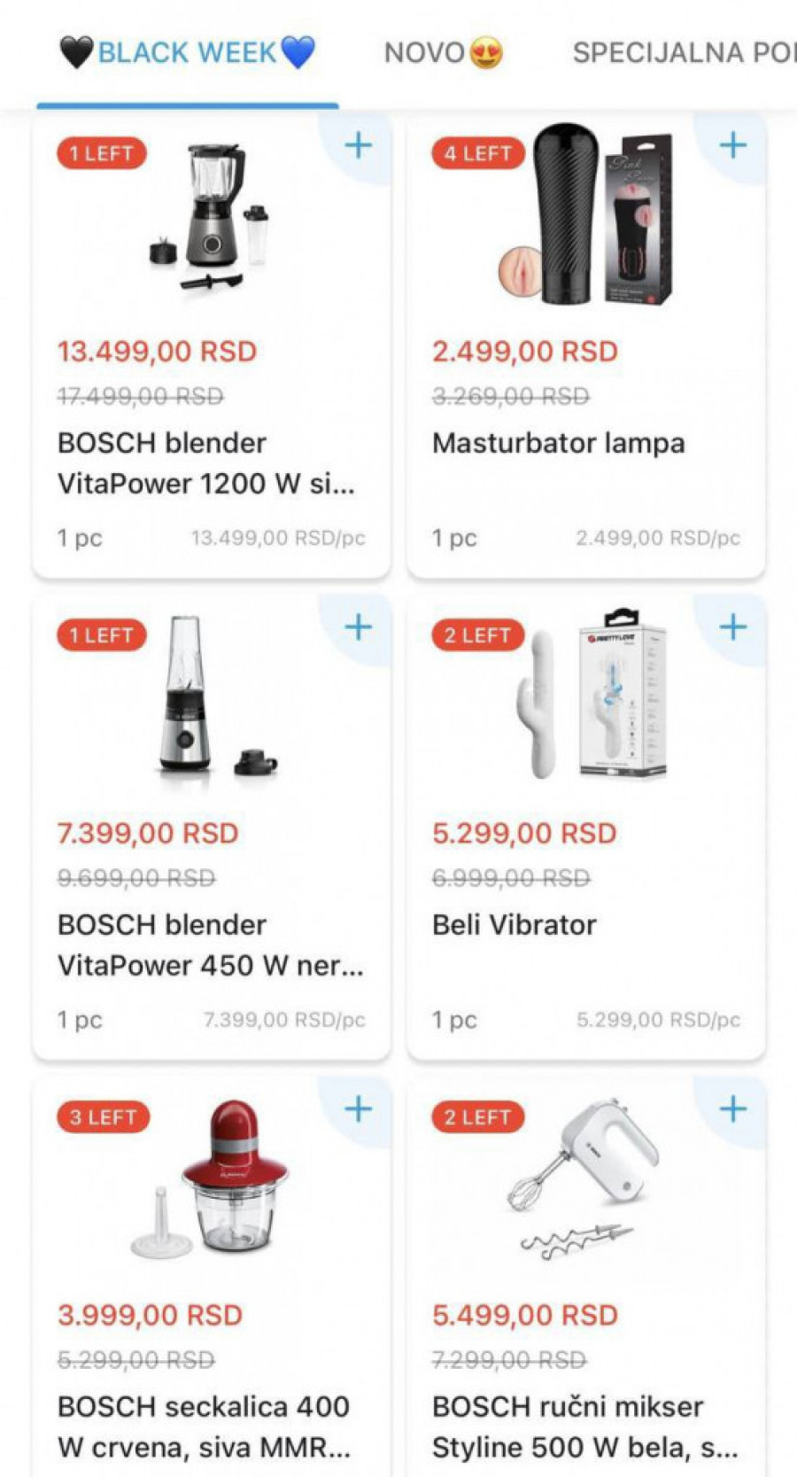
Task: Open "BOSCH ručni mikser Styline 500 W" title
Action: click(584, 1426)
